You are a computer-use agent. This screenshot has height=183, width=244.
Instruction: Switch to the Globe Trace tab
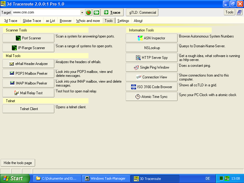pos(32,21)
